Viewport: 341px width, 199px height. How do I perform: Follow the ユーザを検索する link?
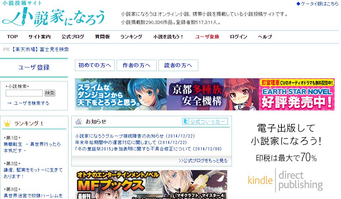(x=29, y=103)
